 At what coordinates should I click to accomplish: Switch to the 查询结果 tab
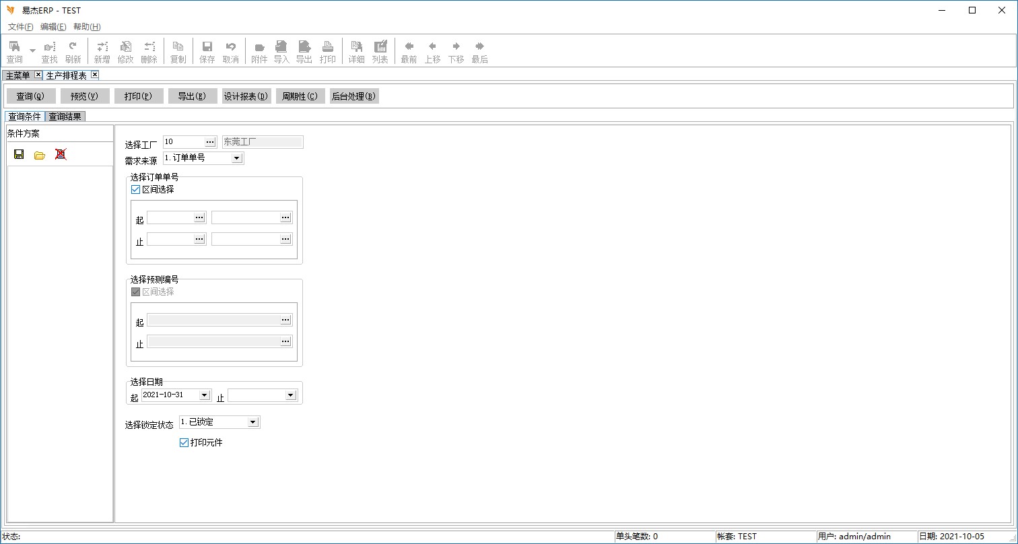coord(65,116)
